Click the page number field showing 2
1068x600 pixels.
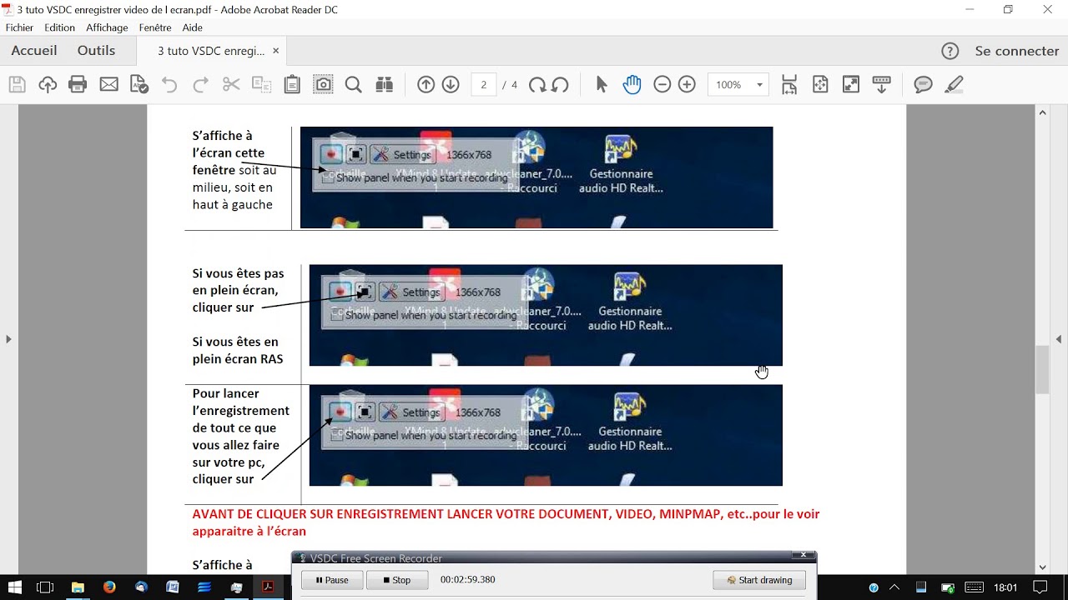[x=484, y=84]
